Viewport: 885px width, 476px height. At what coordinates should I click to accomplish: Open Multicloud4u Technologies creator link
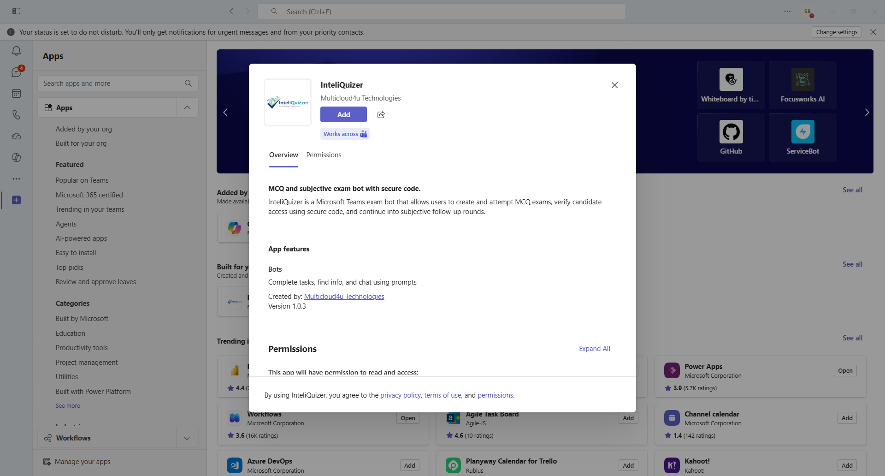344,297
